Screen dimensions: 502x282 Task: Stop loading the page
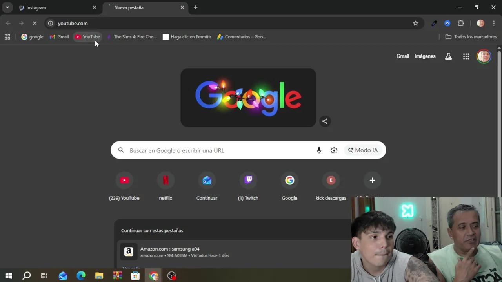click(35, 23)
